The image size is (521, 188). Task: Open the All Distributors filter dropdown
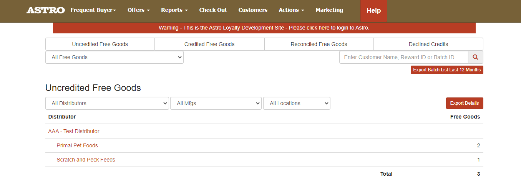click(107, 103)
